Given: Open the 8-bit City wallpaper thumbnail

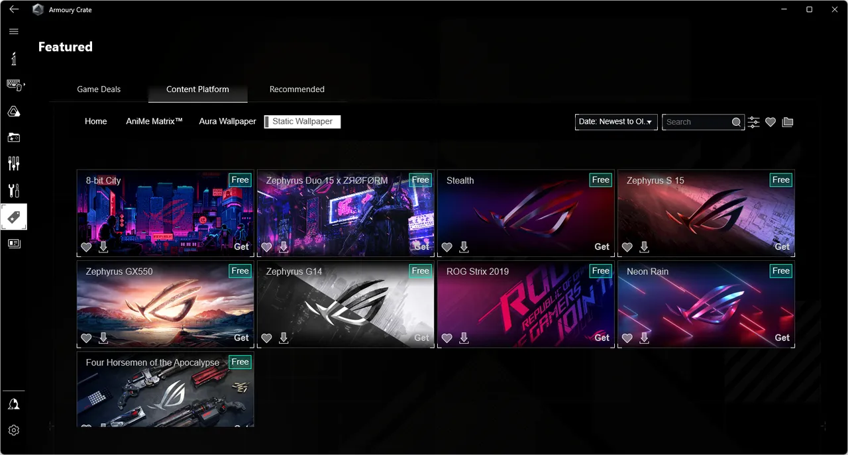Looking at the screenshot, I should (166, 213).
